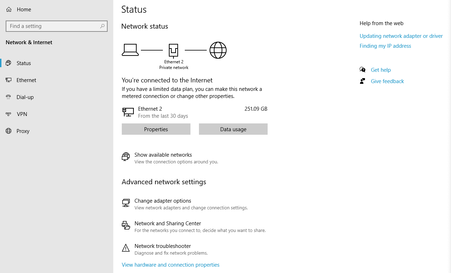Open Finding my IP address link

(x=385, y=46)
